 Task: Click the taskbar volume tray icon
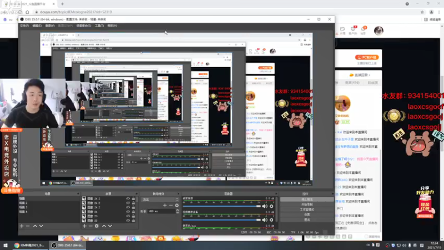pos(404,245)
